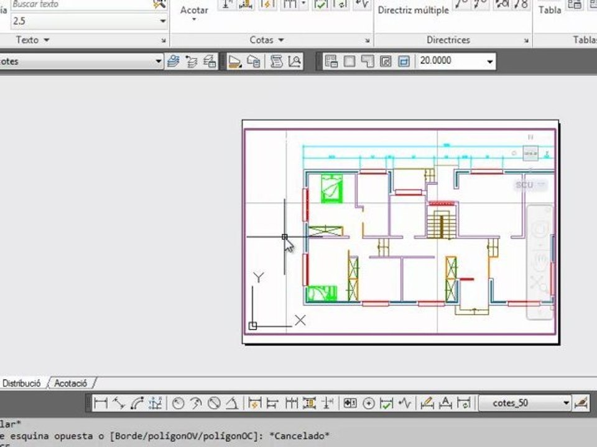Click the Dimension text edit tool

[x=445, y=403]
